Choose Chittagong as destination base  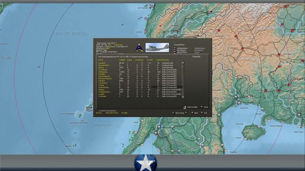point(103,72)
